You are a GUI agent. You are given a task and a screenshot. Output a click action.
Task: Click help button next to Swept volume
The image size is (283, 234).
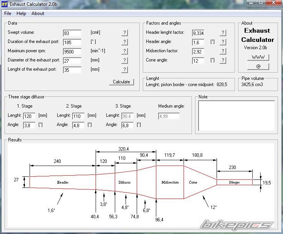tap(124, 33)
